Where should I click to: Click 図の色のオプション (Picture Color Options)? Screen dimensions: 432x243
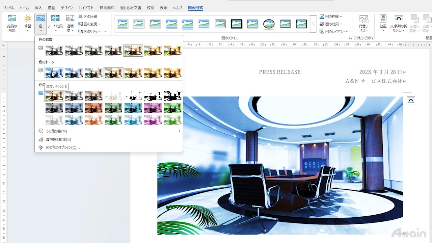[62, 147]
